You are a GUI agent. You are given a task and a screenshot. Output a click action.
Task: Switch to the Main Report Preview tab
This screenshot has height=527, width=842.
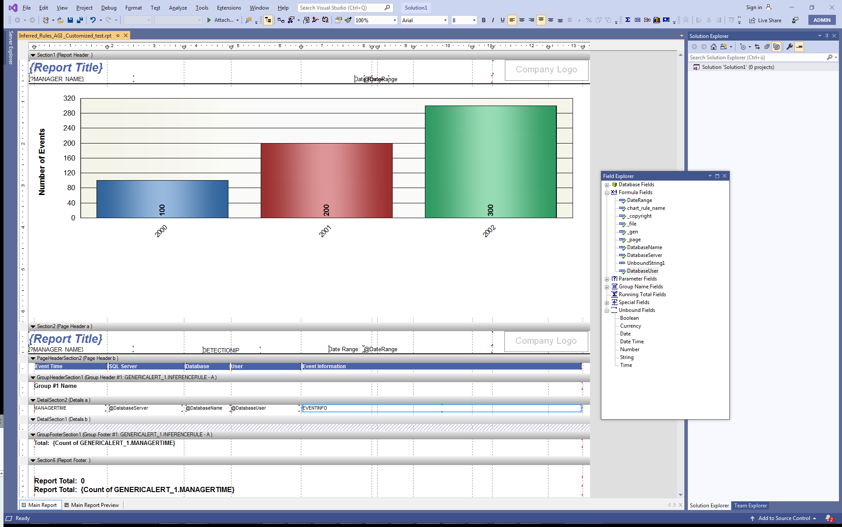coord(94,505)
